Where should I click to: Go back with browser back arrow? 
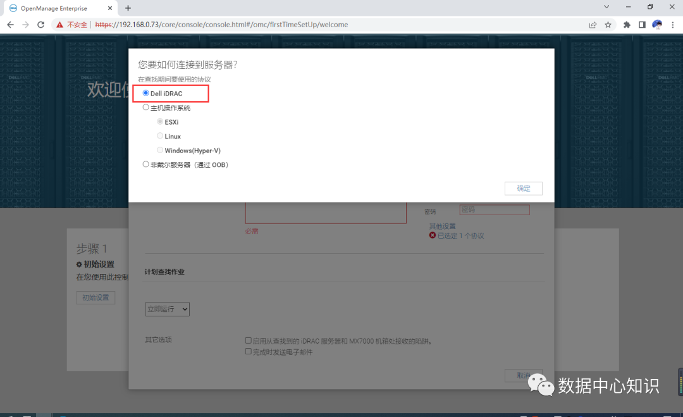click(x=10, y=25)
